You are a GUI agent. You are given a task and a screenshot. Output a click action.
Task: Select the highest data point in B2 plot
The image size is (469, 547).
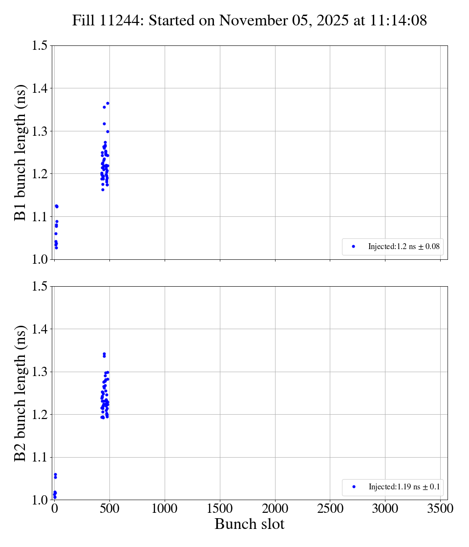[104, 354]
